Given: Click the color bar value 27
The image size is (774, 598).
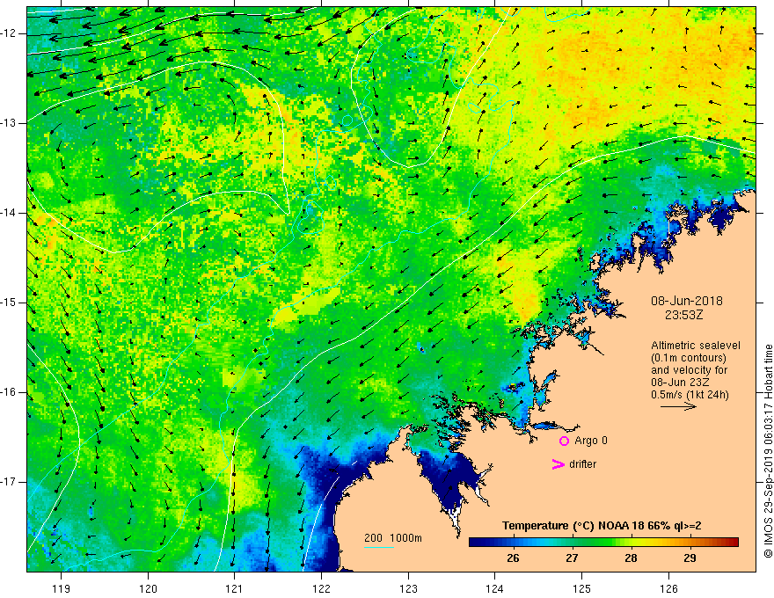Looking at the screenshot, I should coord(572,558).
